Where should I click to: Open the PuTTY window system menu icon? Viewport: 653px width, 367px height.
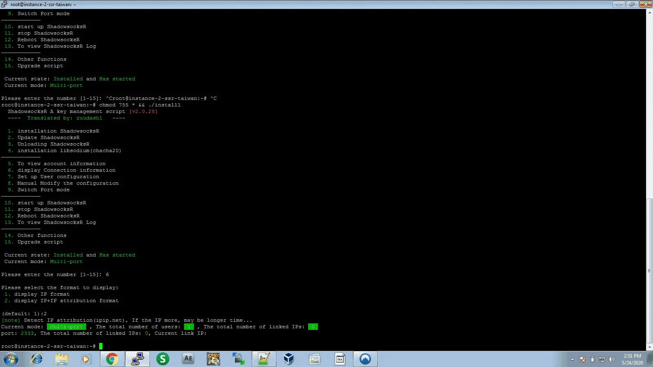click(4, 4)
